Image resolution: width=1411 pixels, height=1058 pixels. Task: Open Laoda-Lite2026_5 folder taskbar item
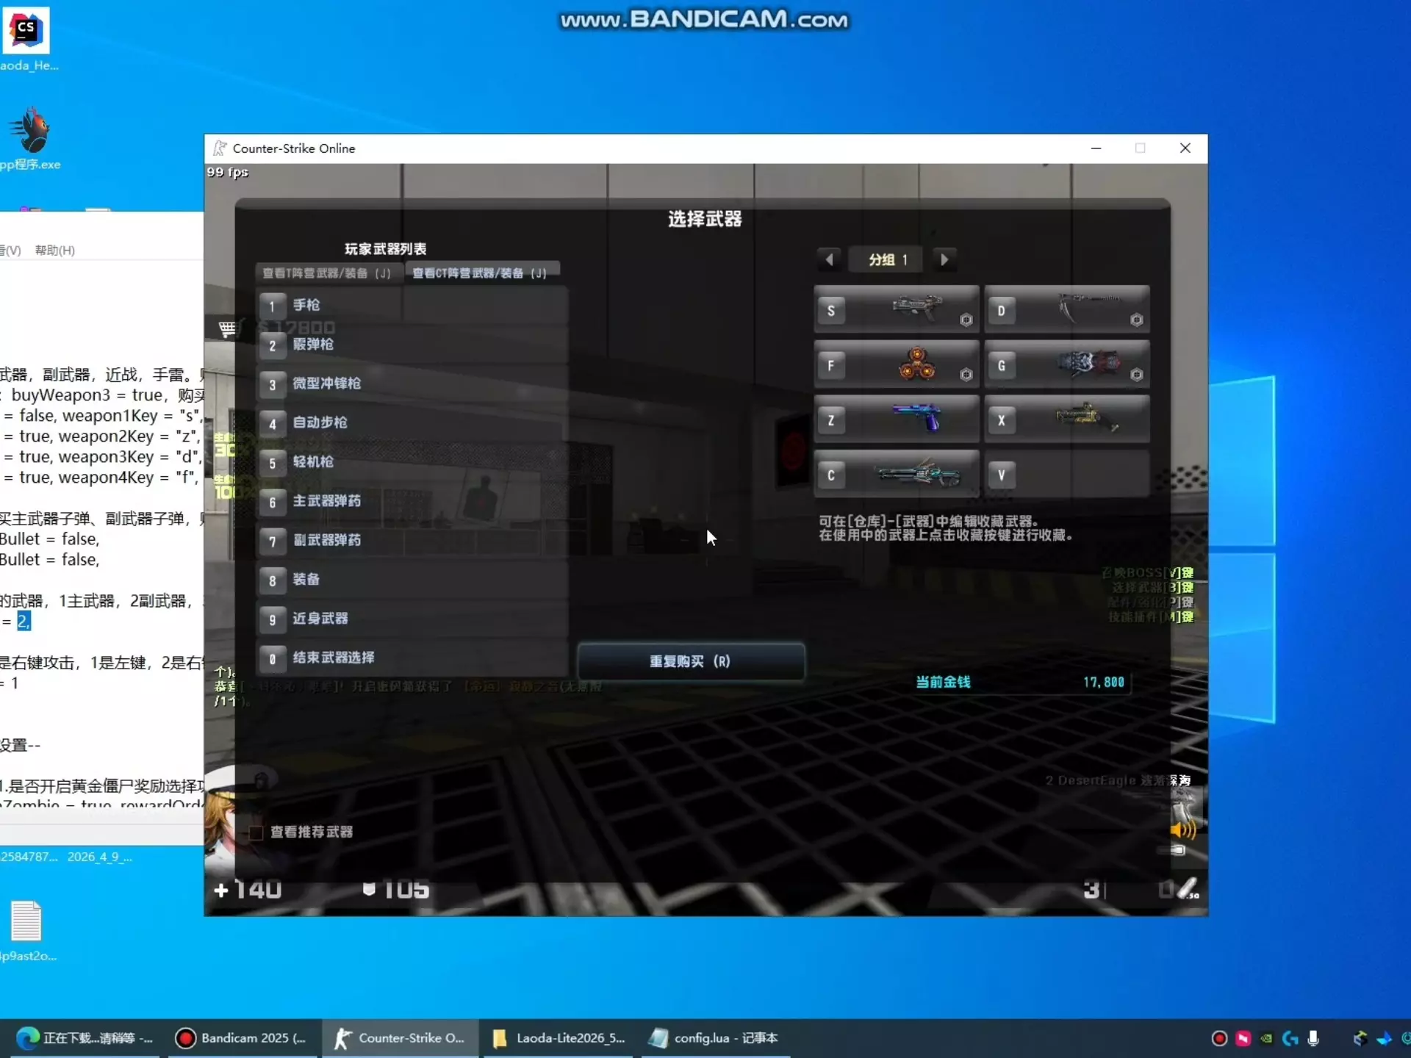click(x=559, y=1037)
